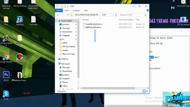Open the Gallery folder in sidebar
This screenshot has height=107, width=190.
[65, 43]
